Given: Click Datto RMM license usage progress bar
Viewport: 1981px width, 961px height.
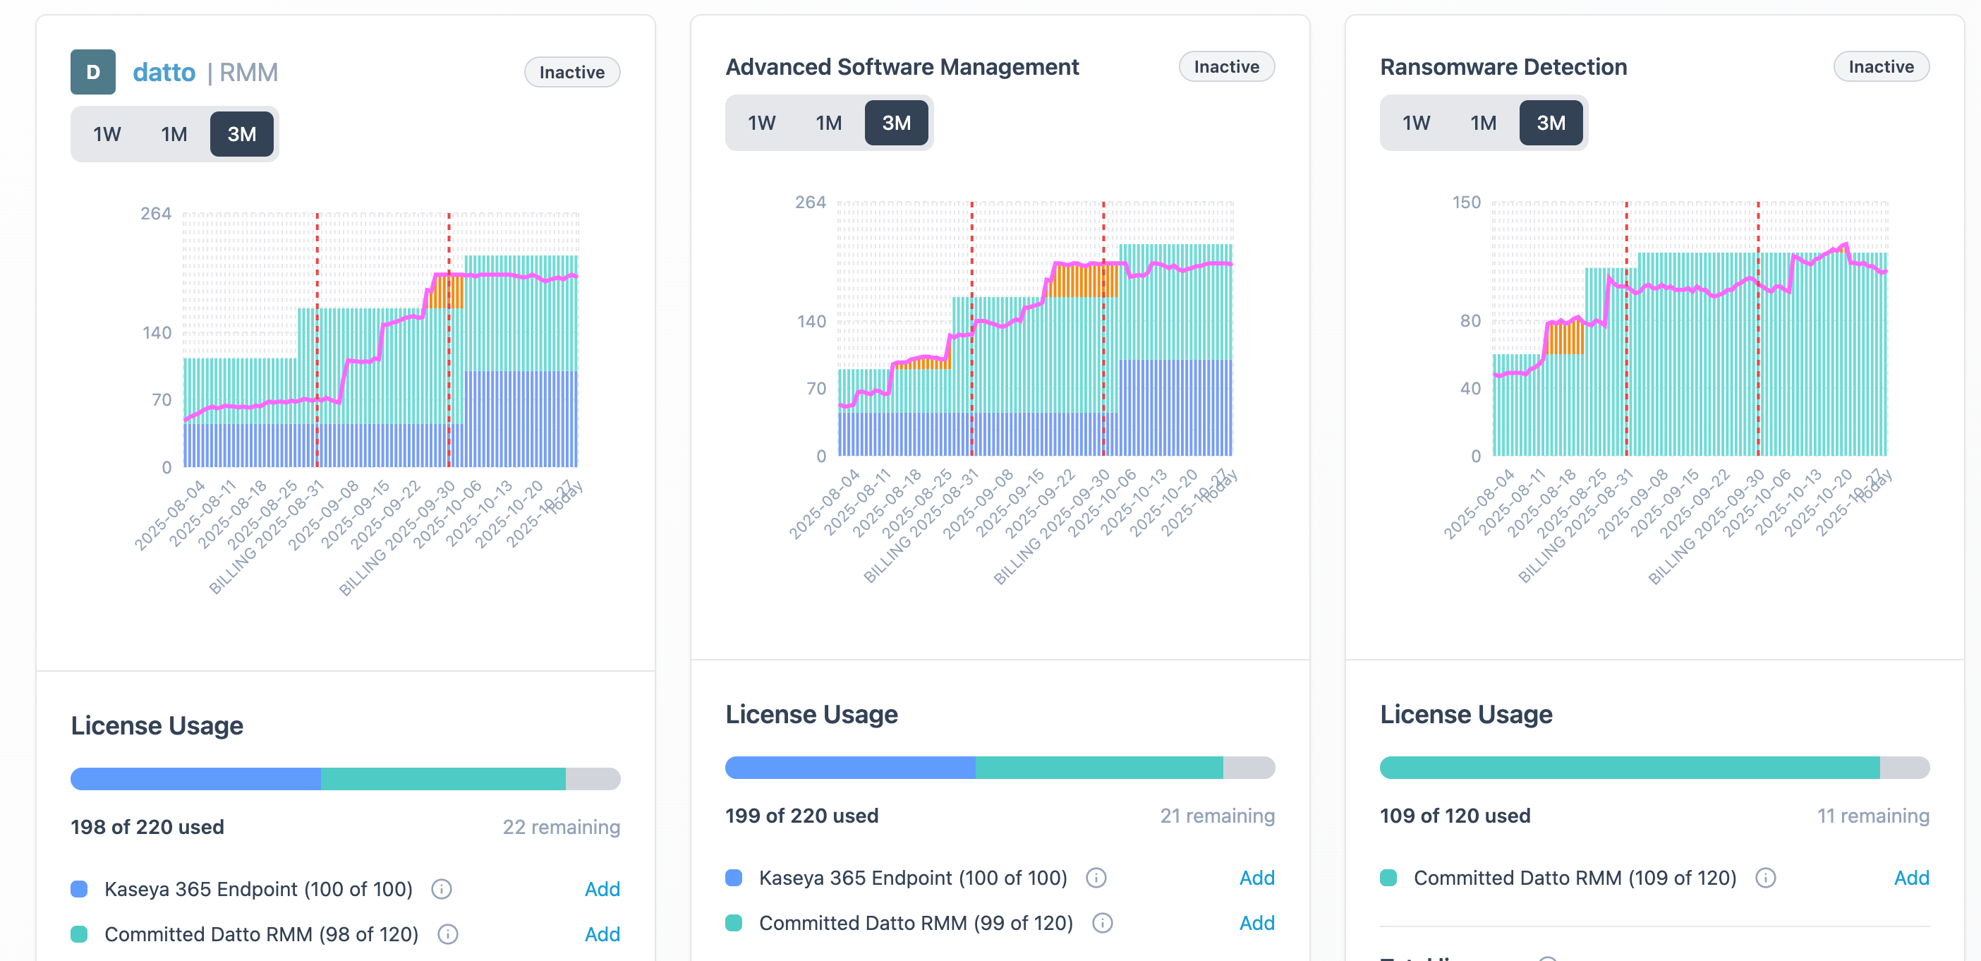Looking at the screenshot, I should tap(344, 779).
